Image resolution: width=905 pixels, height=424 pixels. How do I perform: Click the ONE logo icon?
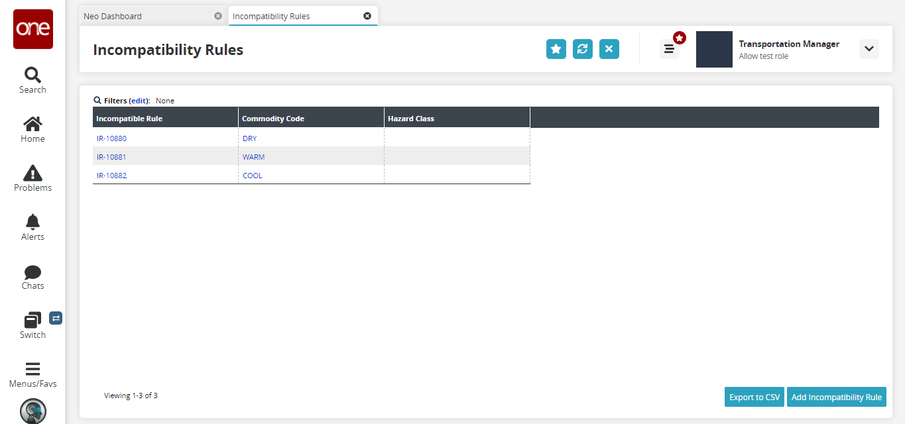click(x=32, y=29)
